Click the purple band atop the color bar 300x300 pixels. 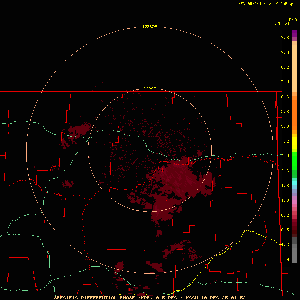coord(294,33)
